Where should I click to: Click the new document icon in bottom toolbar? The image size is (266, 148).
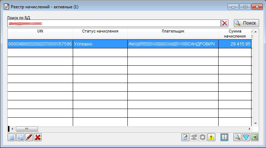(x=12, y=137)
